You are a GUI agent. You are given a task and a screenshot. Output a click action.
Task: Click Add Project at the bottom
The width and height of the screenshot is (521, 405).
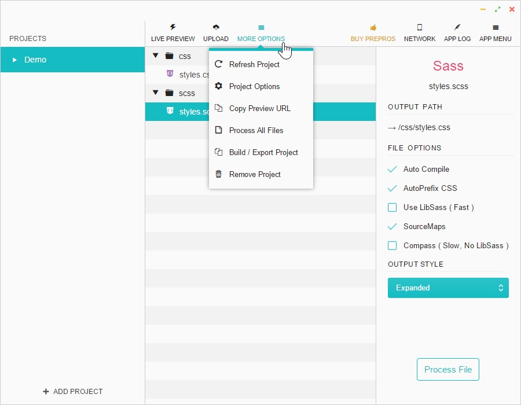click(x=72, y=392)
